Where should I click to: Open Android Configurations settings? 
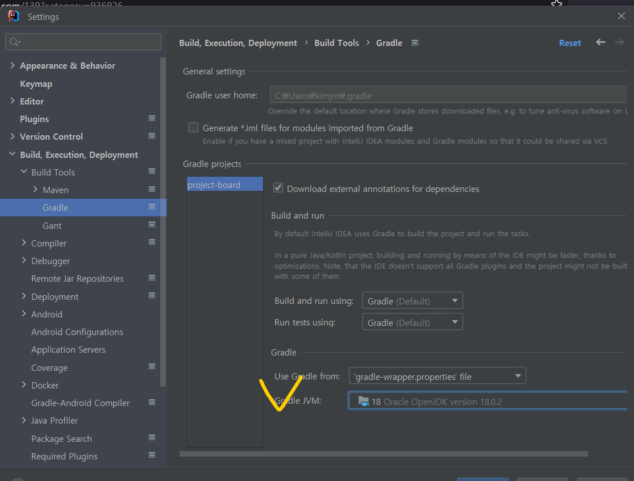[x=77, y=332]
